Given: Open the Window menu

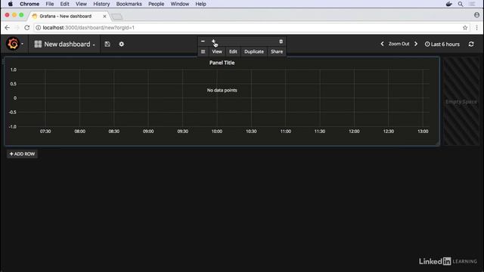Looking at the screenshot, I should point(180,4).
